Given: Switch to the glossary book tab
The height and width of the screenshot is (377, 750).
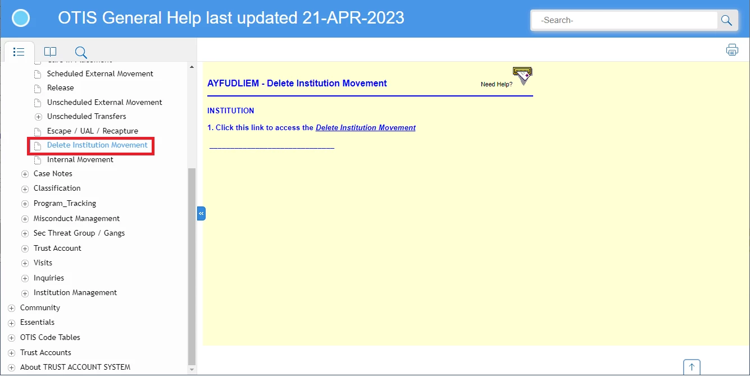Looking at the screenshot, I should [x=50, y=52].
